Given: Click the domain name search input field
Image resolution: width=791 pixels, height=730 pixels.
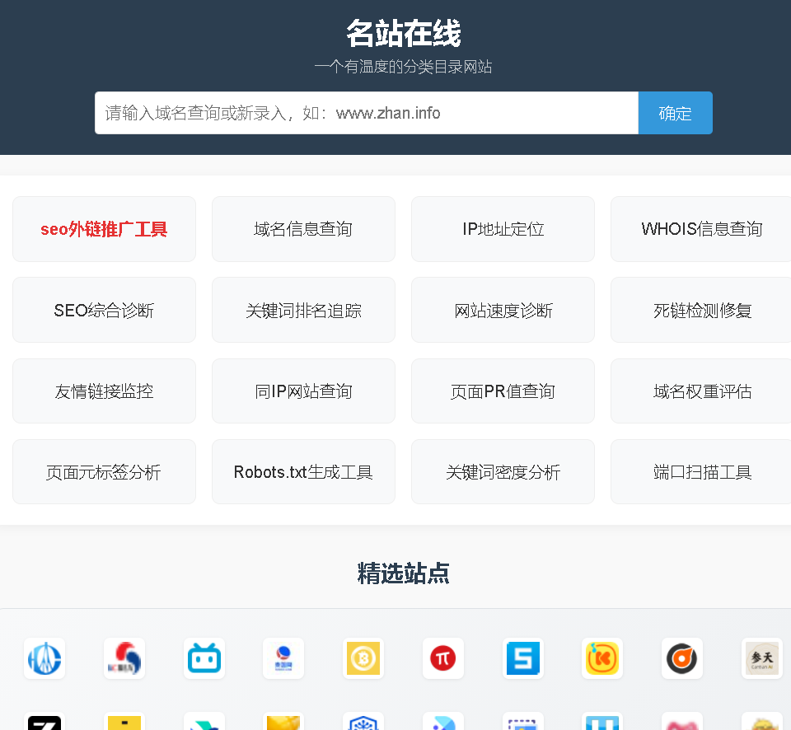Looking at the screenshot, I should [x=366, y=113].
